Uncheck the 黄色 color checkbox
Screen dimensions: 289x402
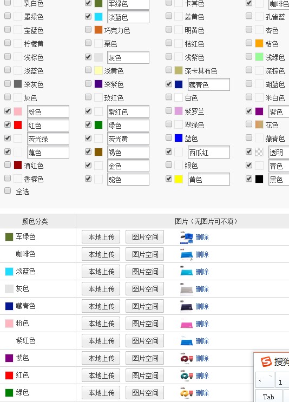coord(169,179)
